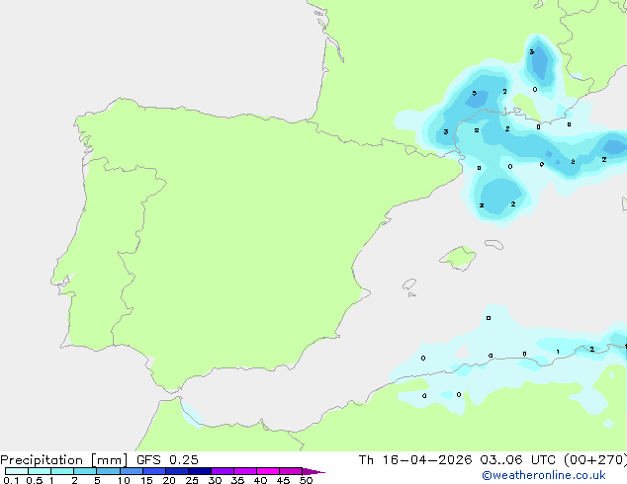Click the '30' legend scale label
The image size is (627, 484).
[x=215, y=480]
